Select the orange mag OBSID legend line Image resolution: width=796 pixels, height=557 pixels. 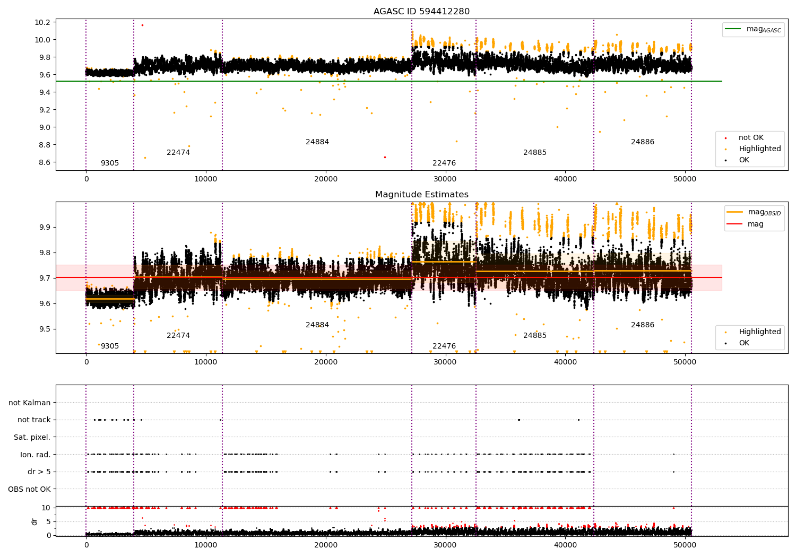[735, 212]
